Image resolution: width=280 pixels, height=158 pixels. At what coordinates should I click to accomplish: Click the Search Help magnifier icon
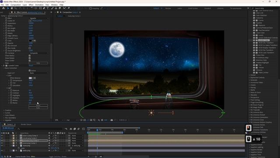[253, 8]
